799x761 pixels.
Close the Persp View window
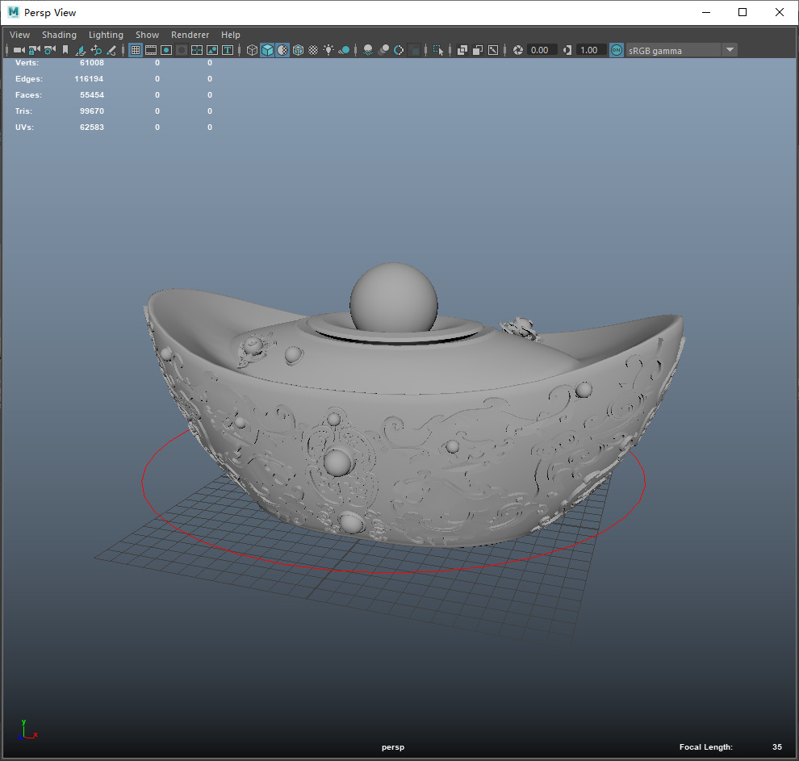coord(780,12)
